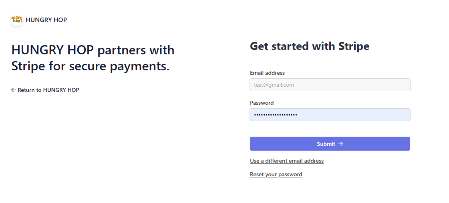Click the left arrow before Return link

click(x=14, y=90)
